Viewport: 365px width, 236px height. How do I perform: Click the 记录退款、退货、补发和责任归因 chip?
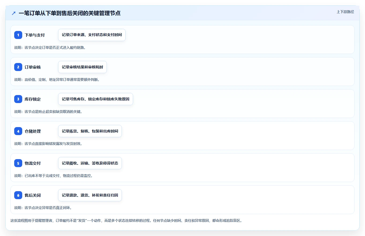point(90,195)
